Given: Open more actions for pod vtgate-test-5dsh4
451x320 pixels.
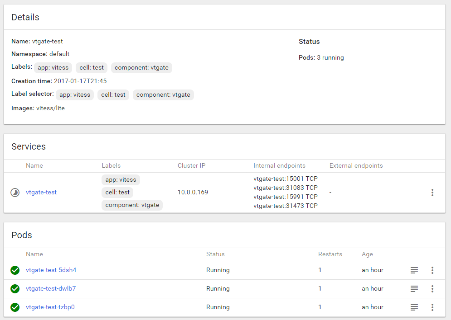Looking at the screenshot, I should click(x=432, y=270).
